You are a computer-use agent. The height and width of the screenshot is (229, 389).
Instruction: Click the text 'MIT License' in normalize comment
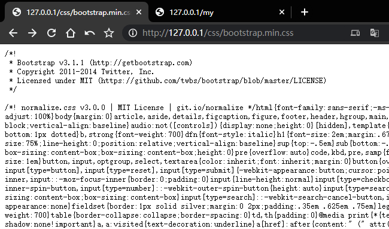point(141,108)
